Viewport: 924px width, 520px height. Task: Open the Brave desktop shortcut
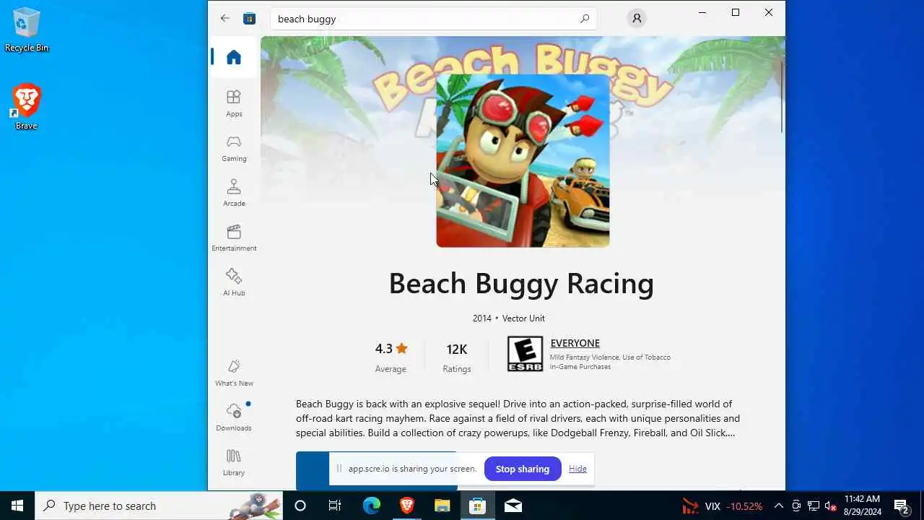[x=27, y=106]
